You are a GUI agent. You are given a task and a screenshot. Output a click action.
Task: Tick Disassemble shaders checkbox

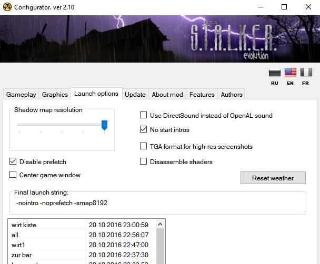tap(143, 161)
